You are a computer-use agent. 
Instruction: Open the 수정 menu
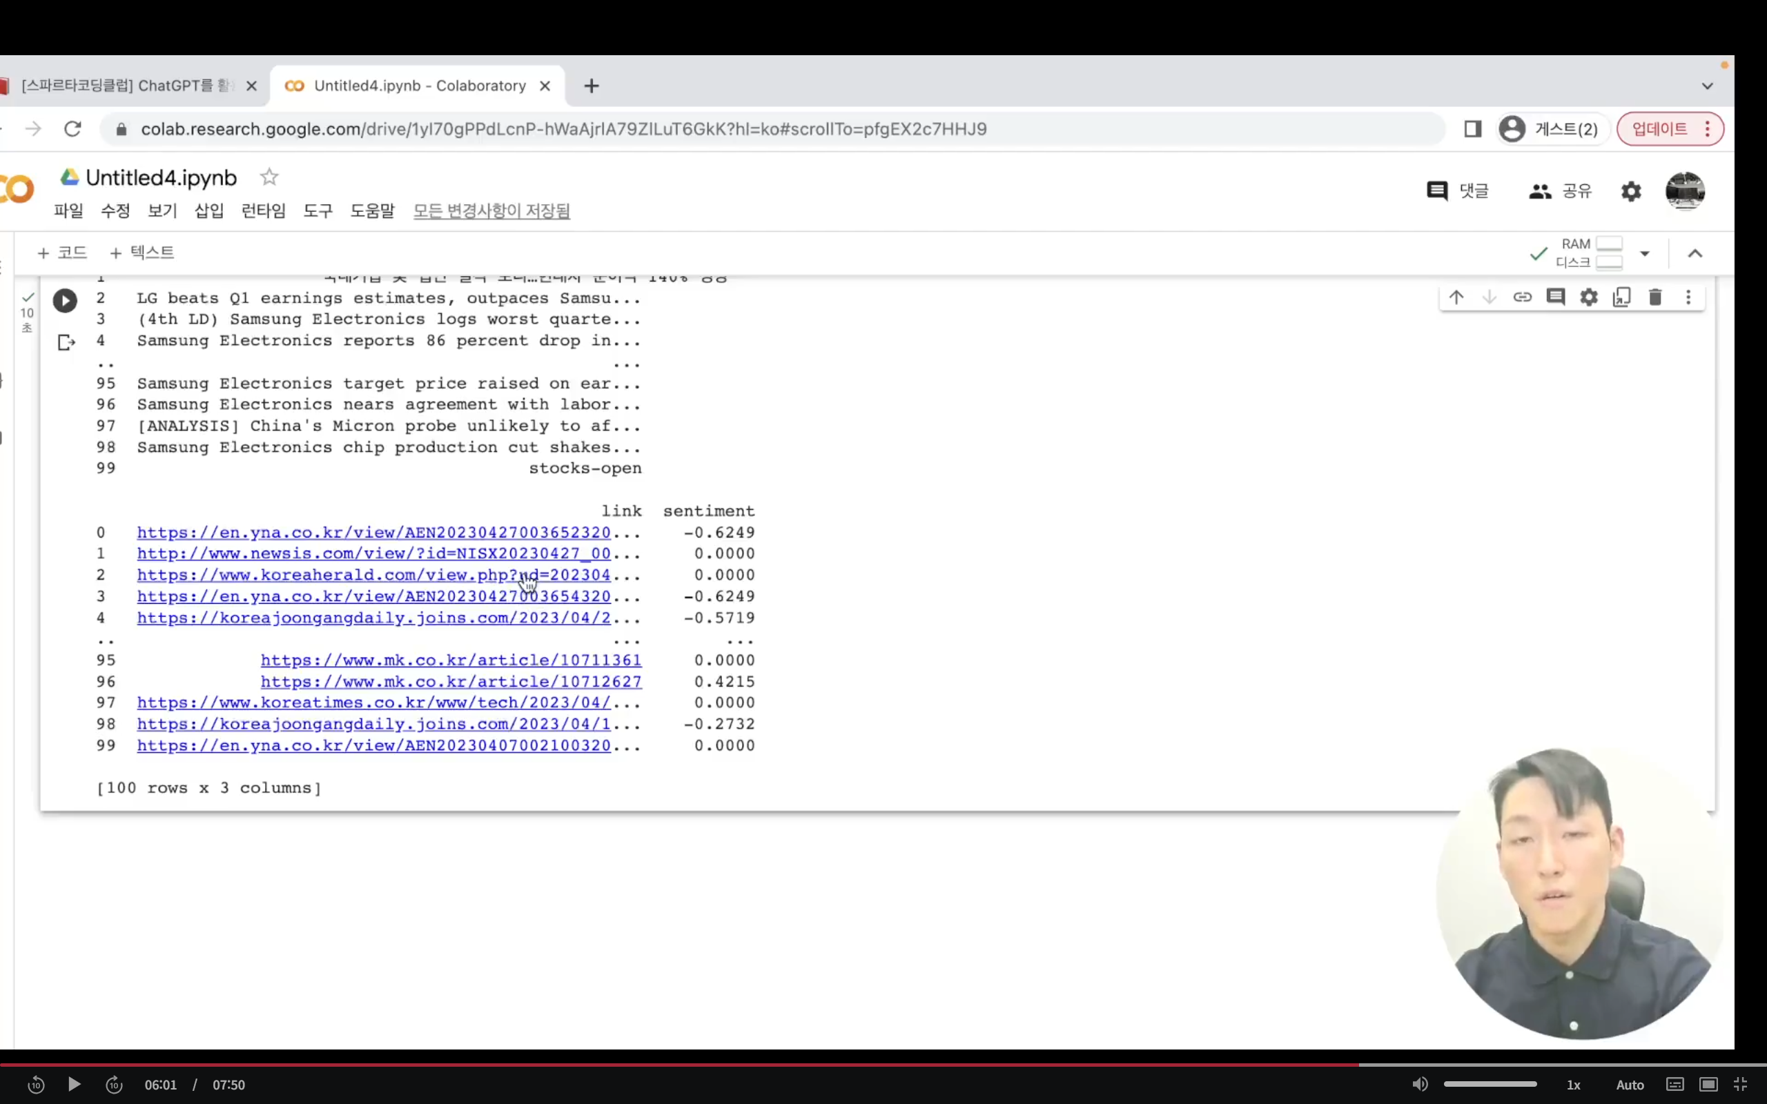point(115,211)
